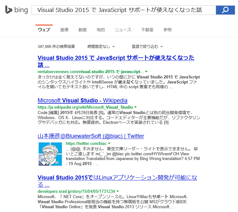Click the Wikipedia snippet starting Code [編集]
Viewport: 238px width, 212px height.
tap(119, 117)
